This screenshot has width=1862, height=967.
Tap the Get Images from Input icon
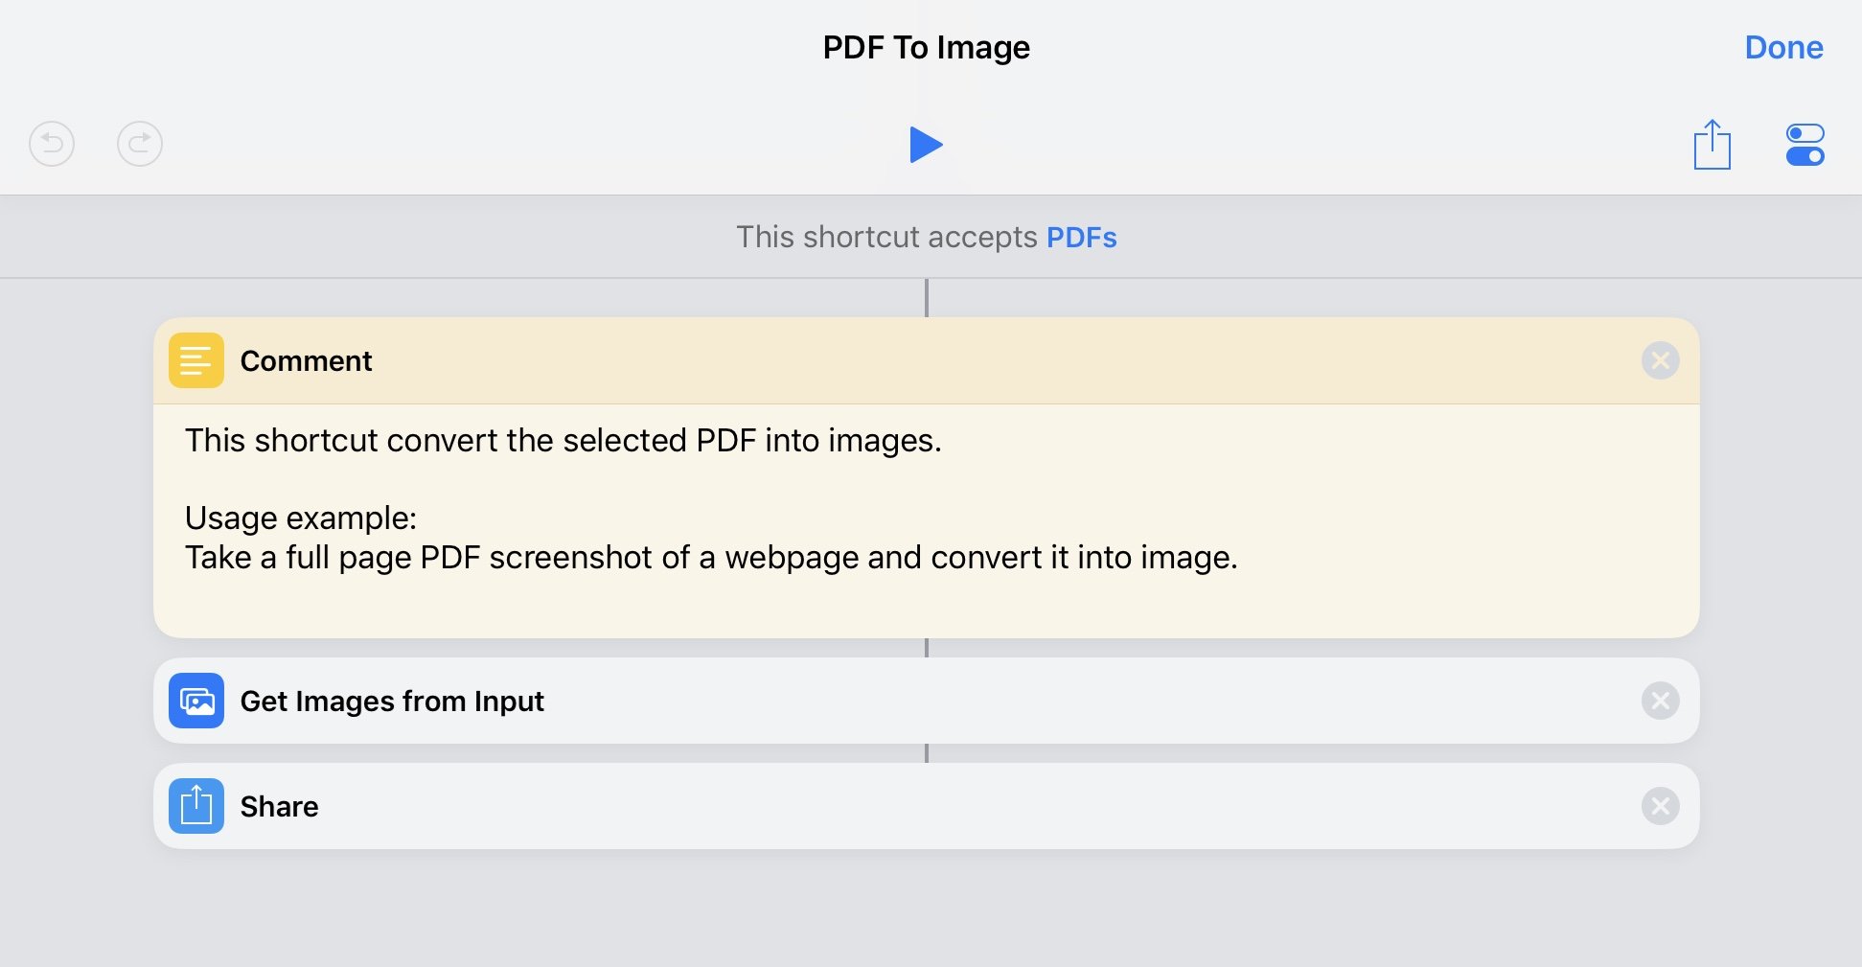(196, 701)
